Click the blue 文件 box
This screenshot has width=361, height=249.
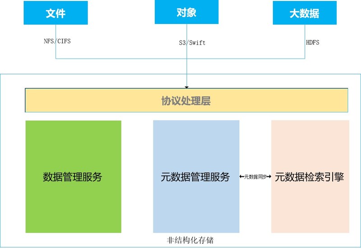(56, 13)
